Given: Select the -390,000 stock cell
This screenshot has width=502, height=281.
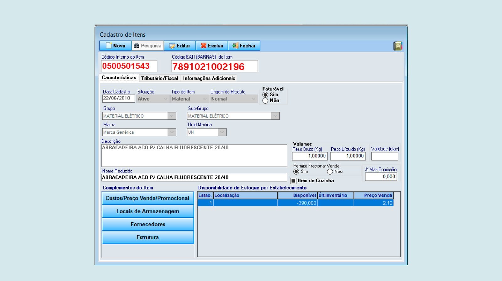Looking at the screenshot, I should pyautogui.click(x=297, y=203).
